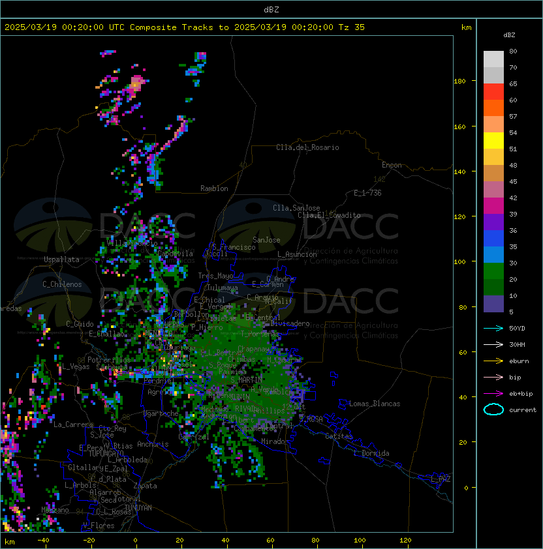Image resolution: width=543 pixels, height=549 pixels.
Task: Click the 'Encon' place label
Action: (x=392, y=165)
